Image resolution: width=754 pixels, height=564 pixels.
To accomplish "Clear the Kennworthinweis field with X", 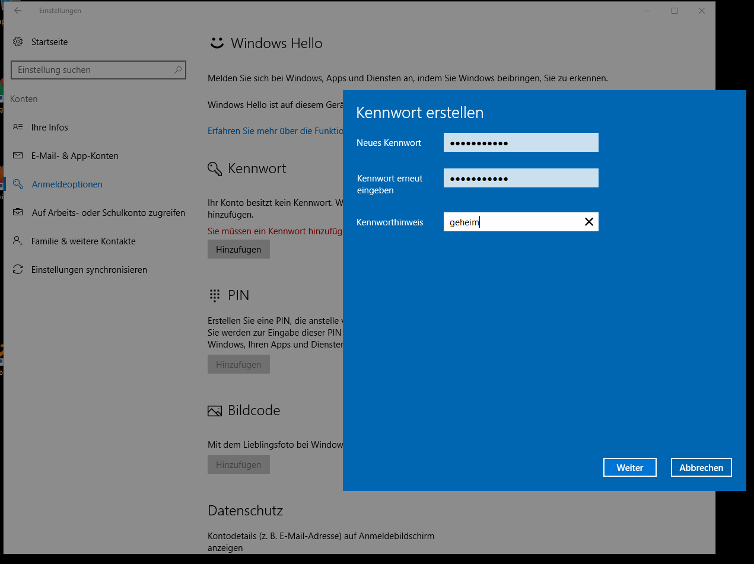I will click(589, 222).
